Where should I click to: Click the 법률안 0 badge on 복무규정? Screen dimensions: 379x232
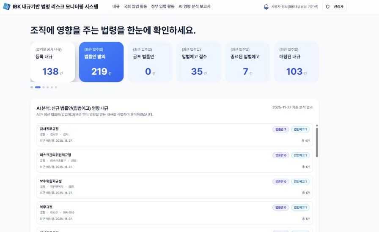pyautogui.click(x=281, y=208)
